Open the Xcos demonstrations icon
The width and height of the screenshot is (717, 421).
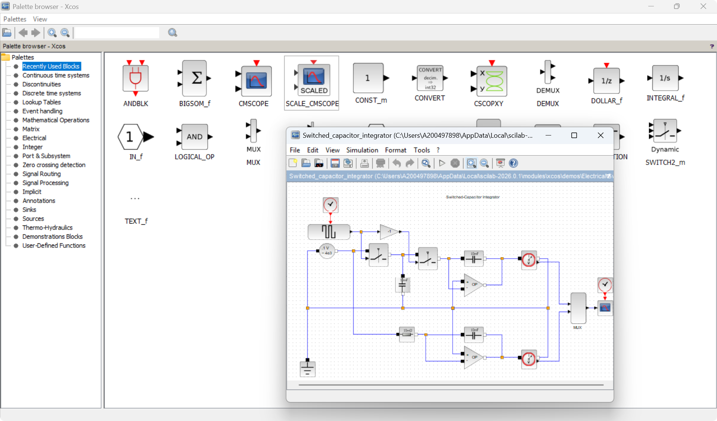click(500, 163)
